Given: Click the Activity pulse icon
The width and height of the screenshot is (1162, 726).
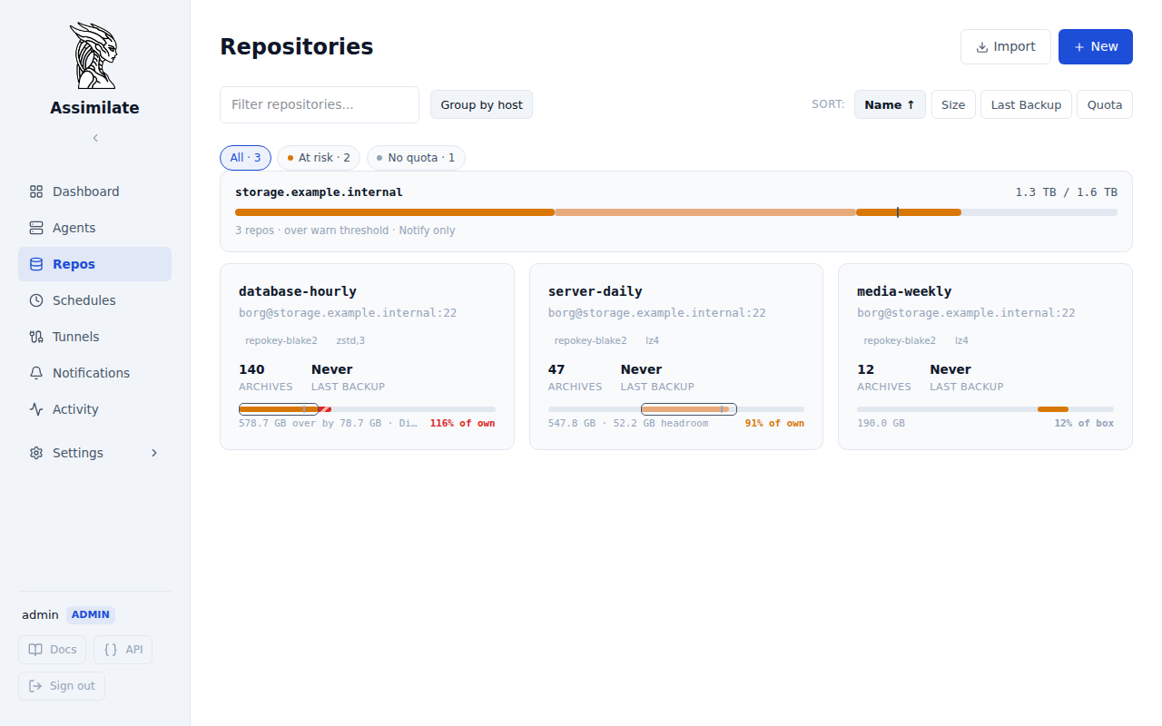Looking at the screenshot, I should pyautogui.click(x=36, y=409).
